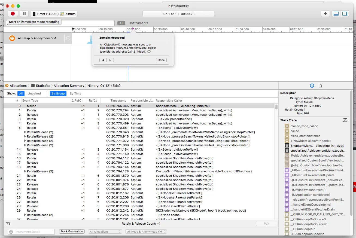Viewport: 356px width, 238px height.
Task: Click the +[NSObject allocWithZone:] frame icon
Action: click(x=287, y=141)
